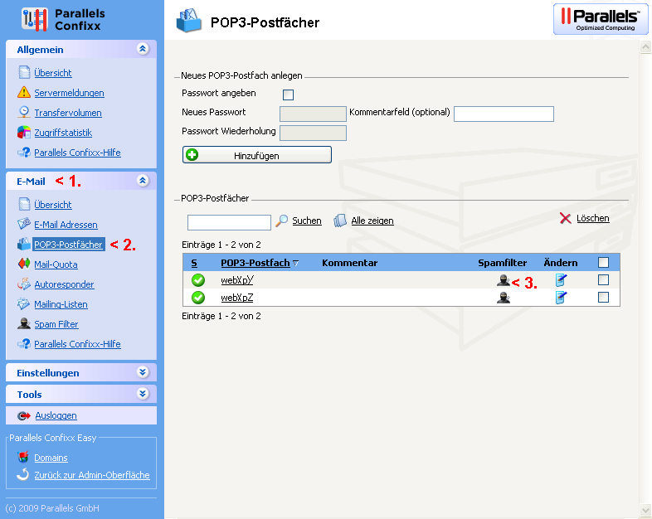This screenshot has width=652, height=519.
Task: Click the Alle zeigen link
Action: [x=372, y=221]
